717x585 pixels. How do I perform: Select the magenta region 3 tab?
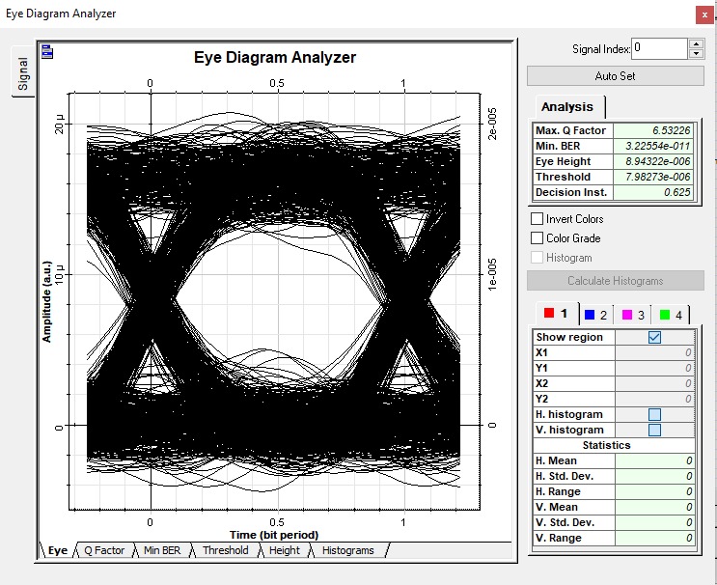pos(633,315)
